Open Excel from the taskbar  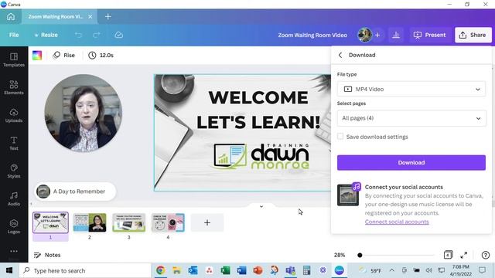point(225,270)
